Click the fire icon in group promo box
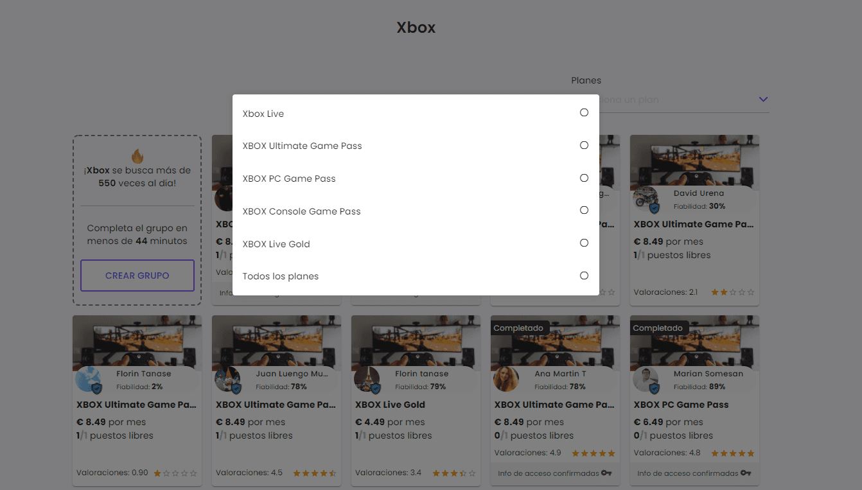The width and height of the screenshot is (862, 490). point(137,156)
